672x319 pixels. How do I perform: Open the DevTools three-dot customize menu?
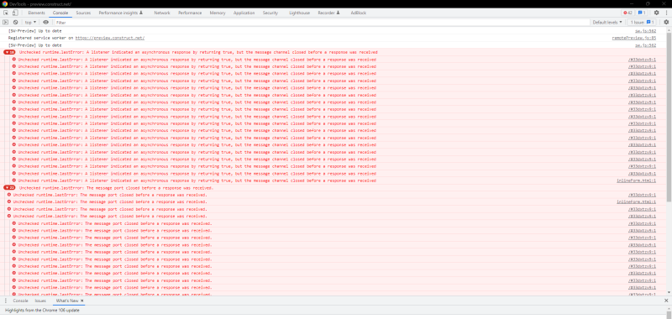(666, 13)
